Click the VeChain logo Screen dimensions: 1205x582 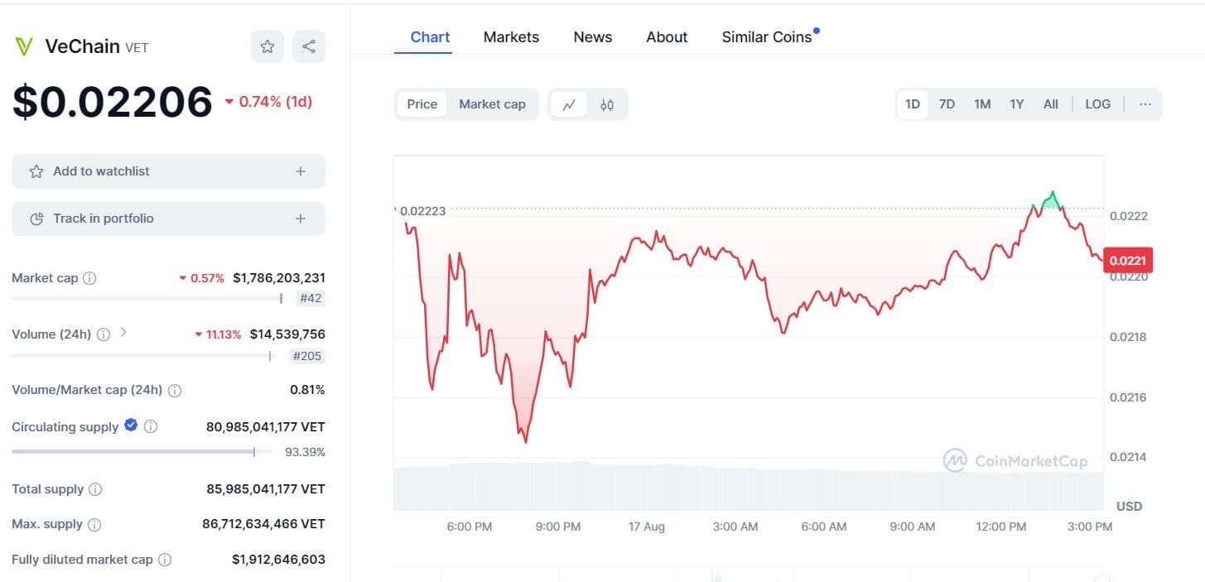[23, 46]
